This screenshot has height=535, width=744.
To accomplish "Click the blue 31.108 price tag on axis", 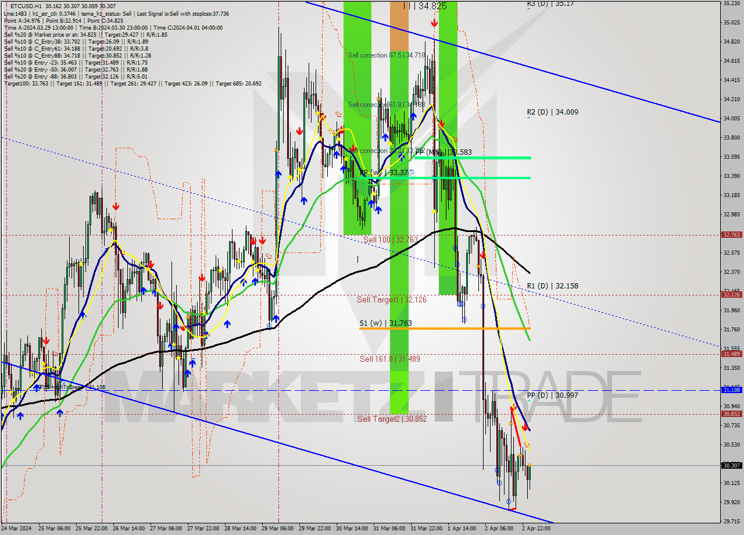I will click(731, 390).
